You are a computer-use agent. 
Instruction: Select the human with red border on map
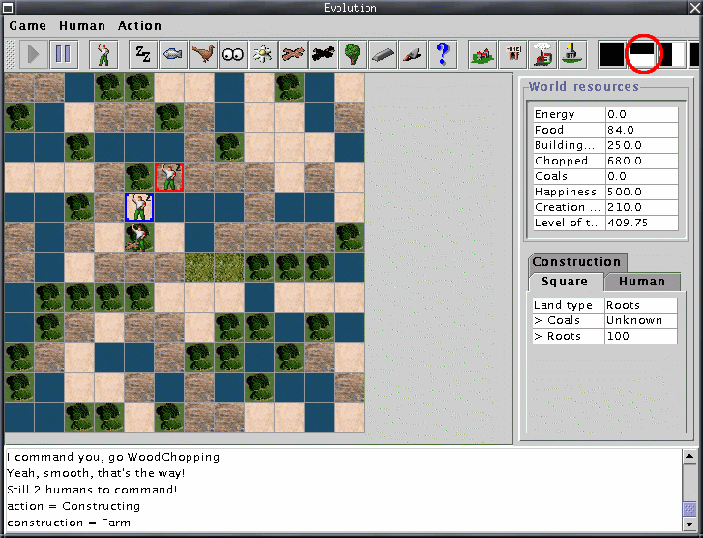click(x=169, y=177)
